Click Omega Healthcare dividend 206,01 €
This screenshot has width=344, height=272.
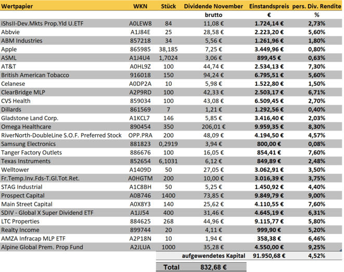click(x=213, y=127)
